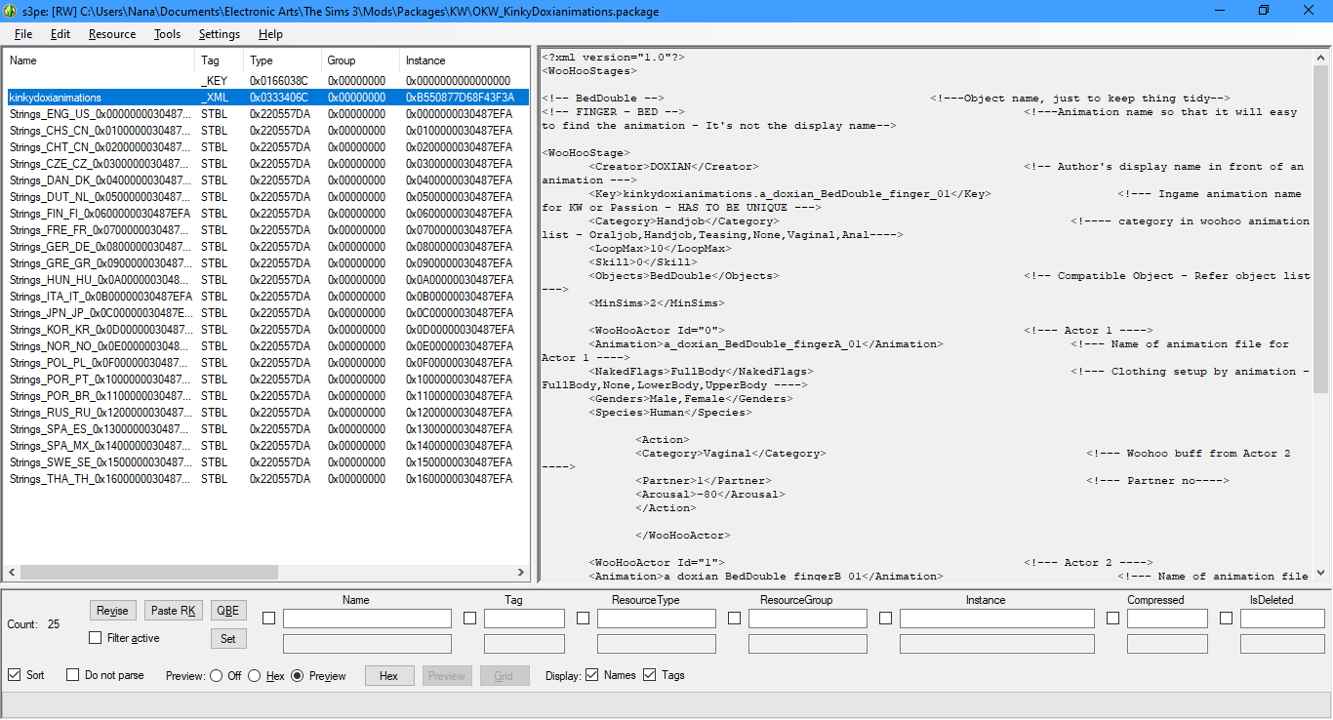
Task: Select the Hex preview radio button
Action: [255, 676]
